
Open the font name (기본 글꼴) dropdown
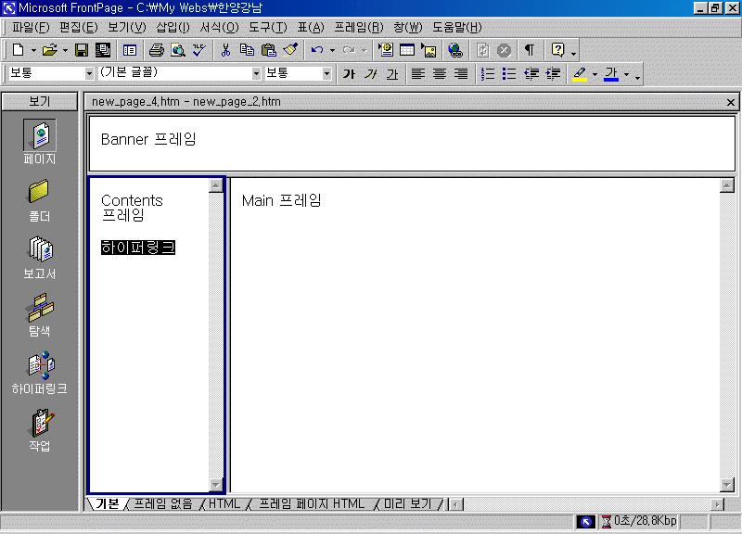pyautogui.click(x=256, y=73)
